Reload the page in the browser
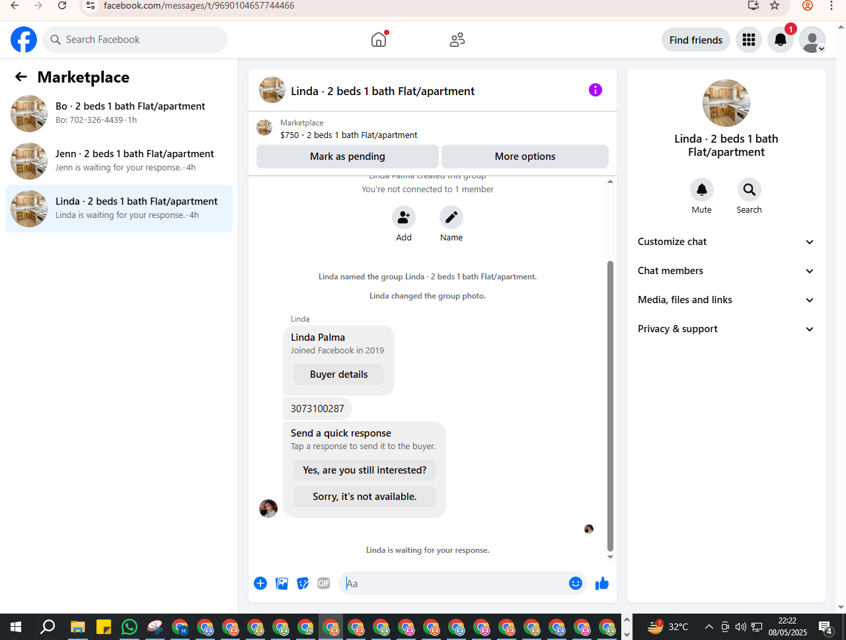This screenshot has width=846, height=640. point(62,5)
